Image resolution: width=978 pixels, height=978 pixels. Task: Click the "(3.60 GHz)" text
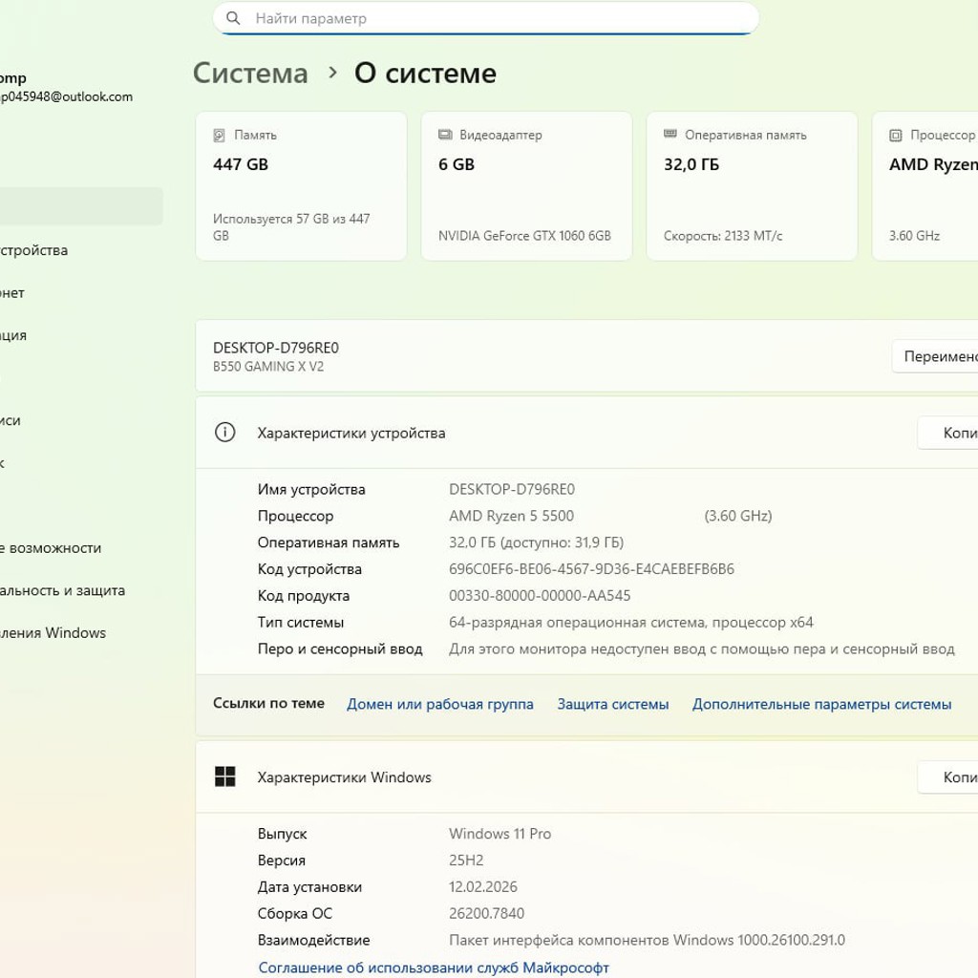(738, 516)
